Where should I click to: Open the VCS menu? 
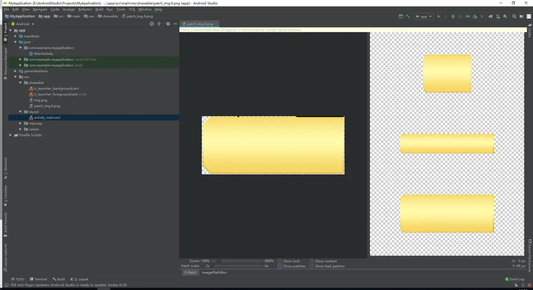pos(132,9)
